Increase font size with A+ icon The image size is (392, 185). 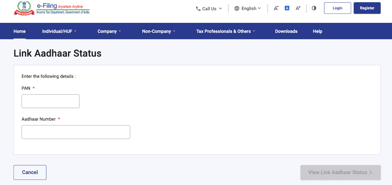tap(298, 8)
